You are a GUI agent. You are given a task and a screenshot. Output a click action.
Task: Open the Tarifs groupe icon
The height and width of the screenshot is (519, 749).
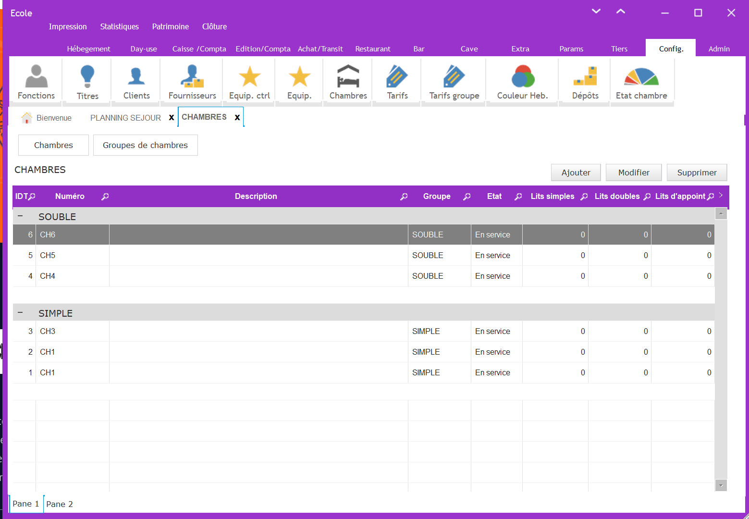pyautogui.click(x=454, y=82)
